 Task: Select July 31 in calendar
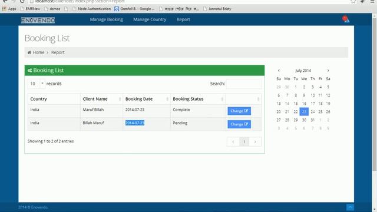click(x=313, y=120)
